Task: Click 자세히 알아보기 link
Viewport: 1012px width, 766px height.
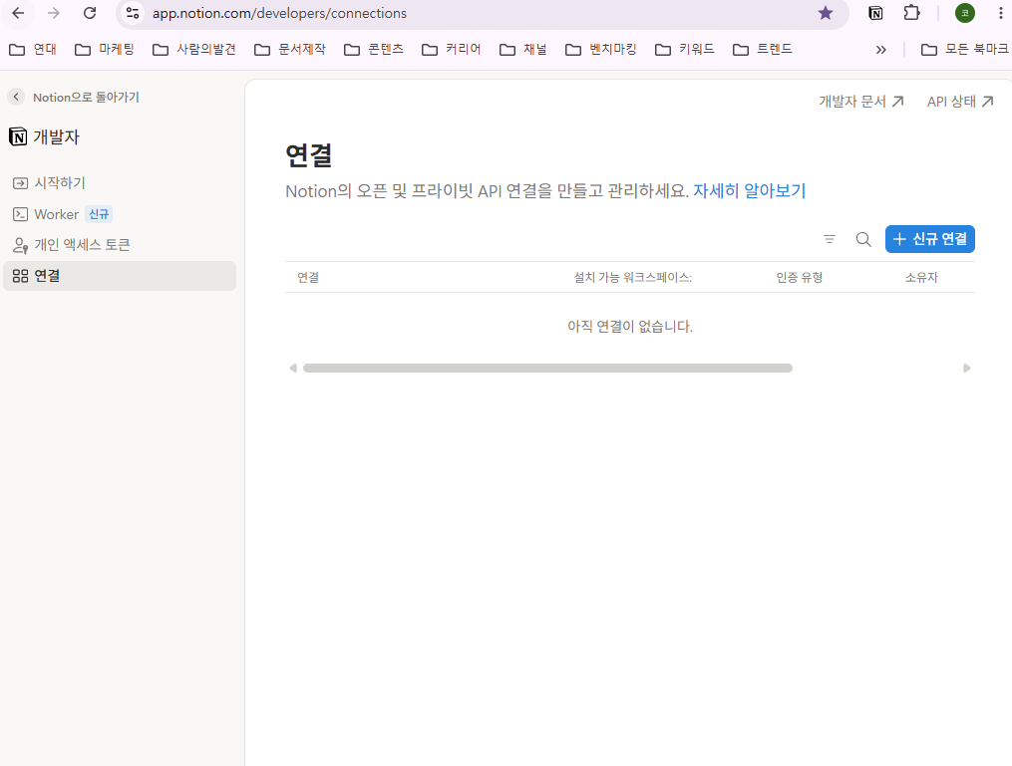Action: (x=750, y=191)
